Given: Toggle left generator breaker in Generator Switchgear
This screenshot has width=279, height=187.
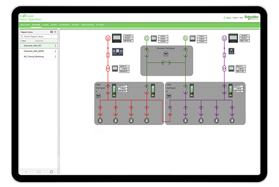Looking at the screenshot, I should (146, 53).
